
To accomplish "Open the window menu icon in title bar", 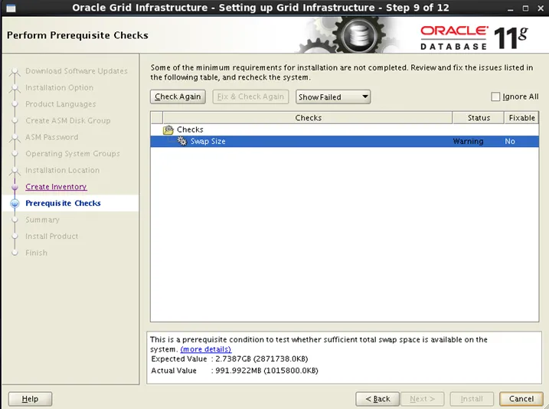I will click(x=11, y=8).
